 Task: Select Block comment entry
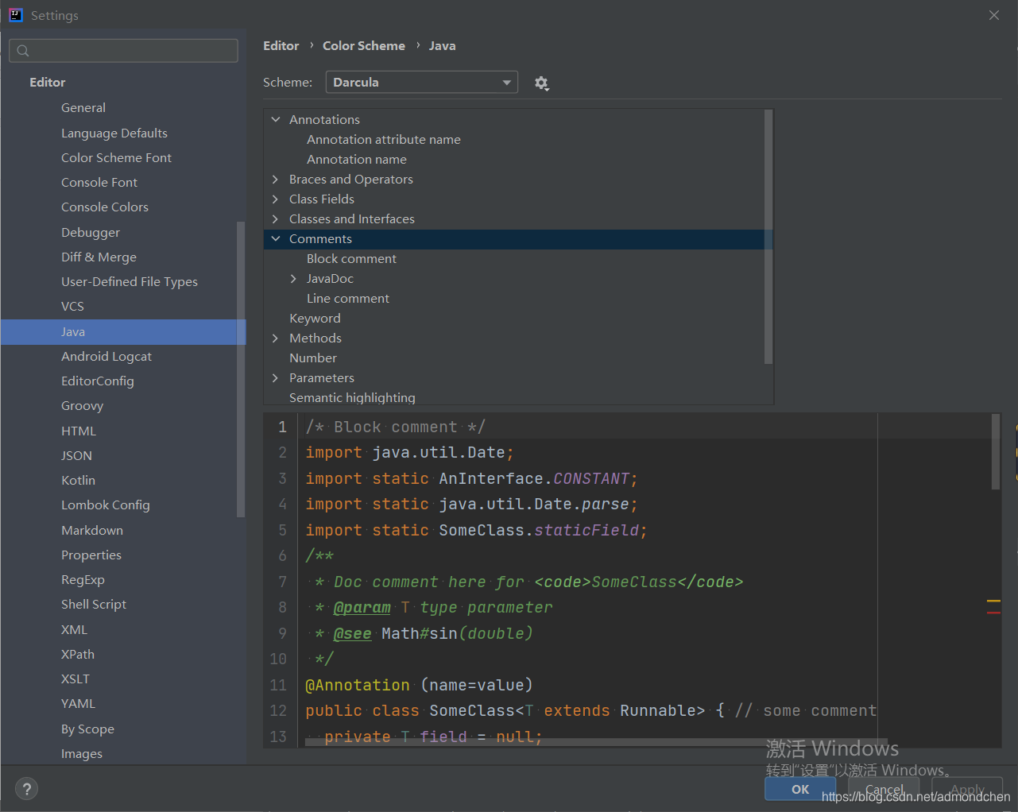point(351,258)
